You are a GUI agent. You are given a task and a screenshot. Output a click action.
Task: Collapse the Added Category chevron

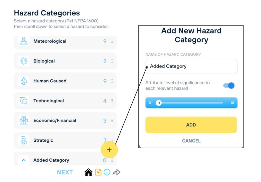tap(24, 160)
